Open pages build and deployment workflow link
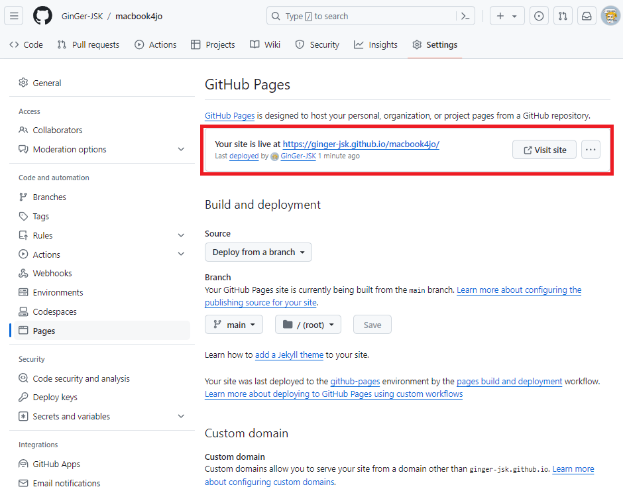 (510, 382)
